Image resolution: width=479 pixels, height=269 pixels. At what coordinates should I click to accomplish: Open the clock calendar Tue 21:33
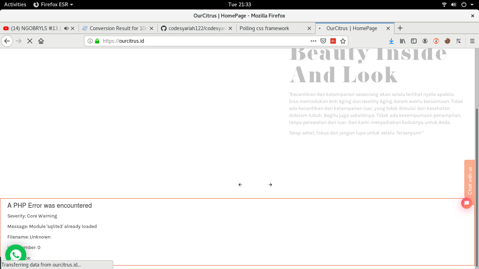239,5
